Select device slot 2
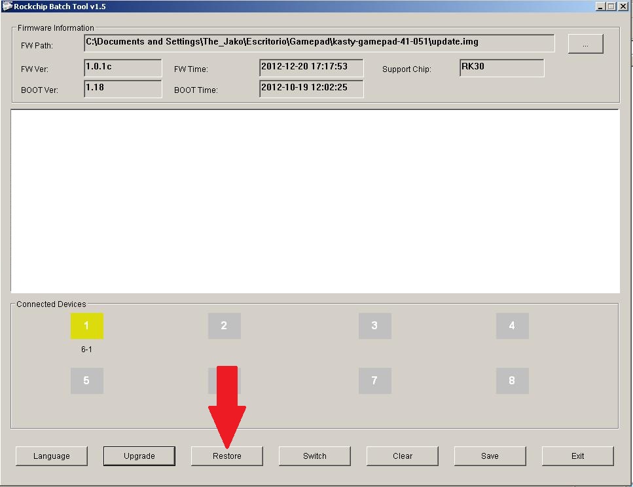The width and height of the screenshot is (633, 487). [x=225, y=325]
